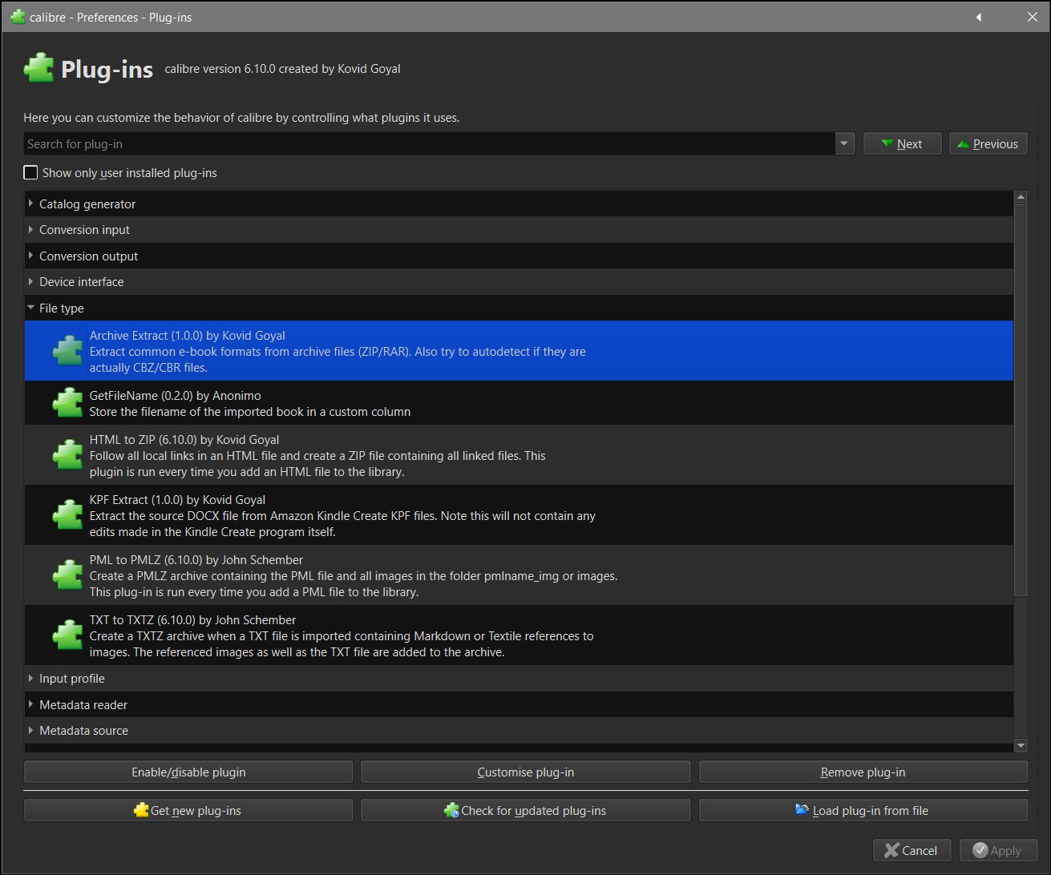The width and height of the screenshot is (1051, 875).
Task: Click Get new plug-ins button
Action: click(188, 810)
